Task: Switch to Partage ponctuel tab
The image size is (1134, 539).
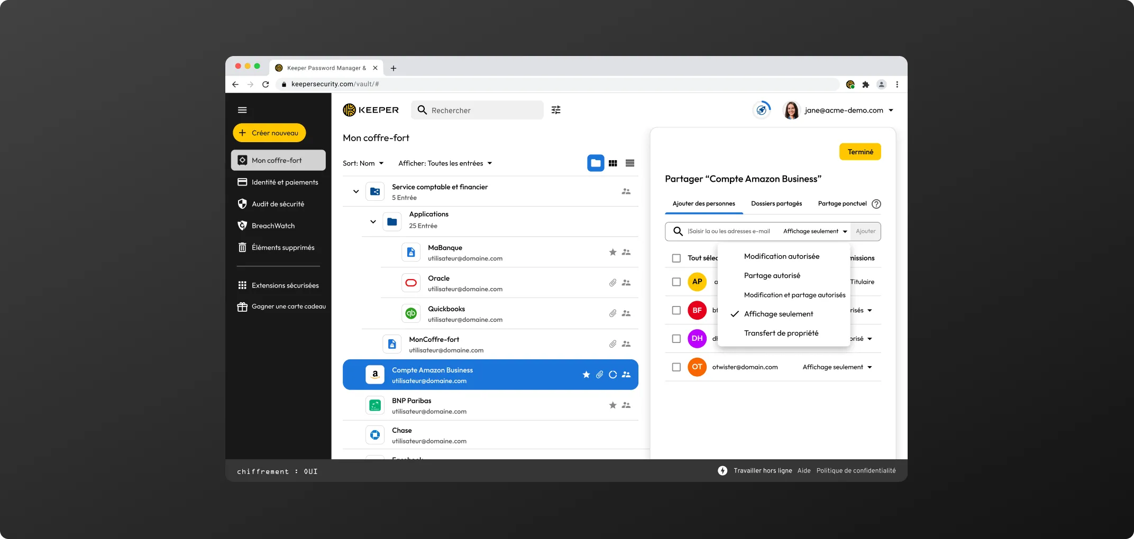Action: [842, 204]
